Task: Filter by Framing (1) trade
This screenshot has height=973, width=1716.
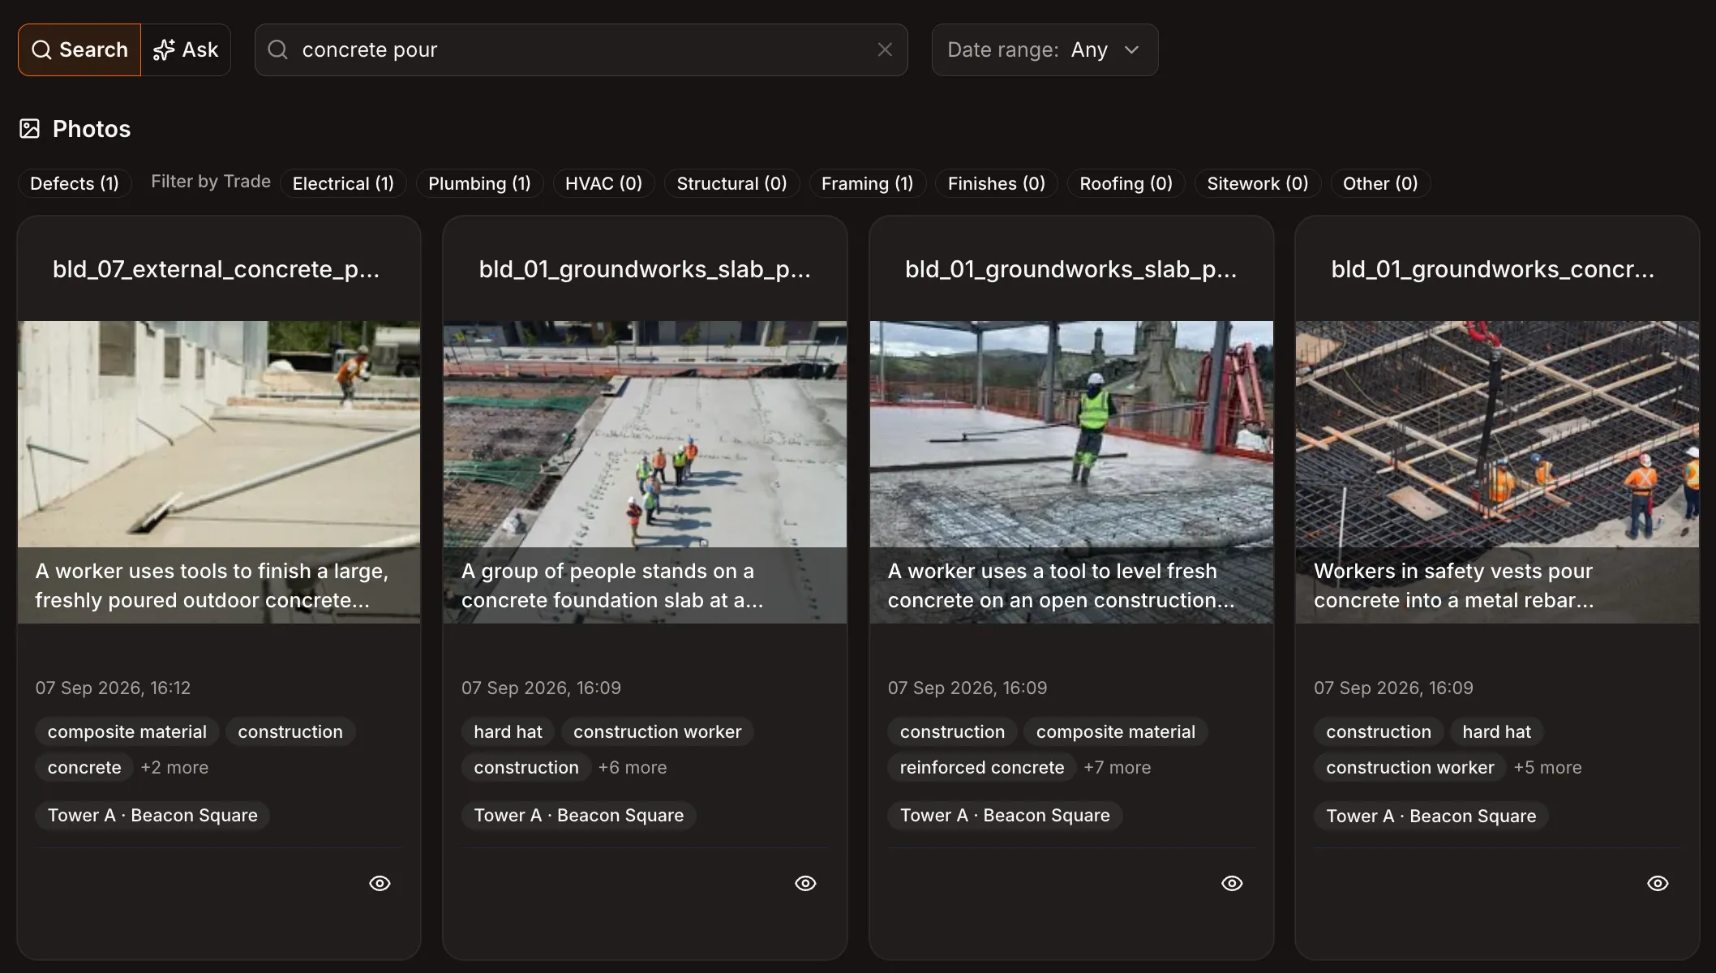Action: (867, 183)
